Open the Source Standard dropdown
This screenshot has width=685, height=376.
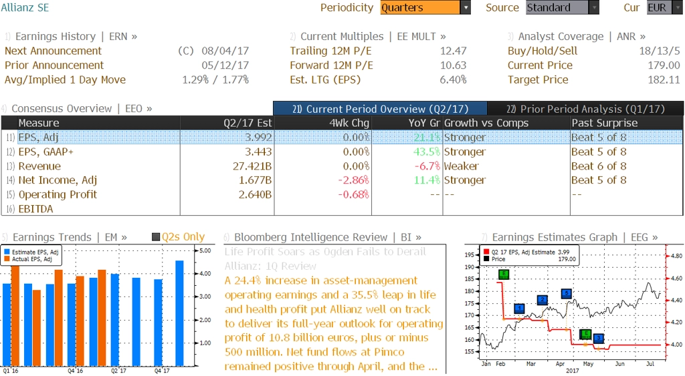[x=562, y=7]
